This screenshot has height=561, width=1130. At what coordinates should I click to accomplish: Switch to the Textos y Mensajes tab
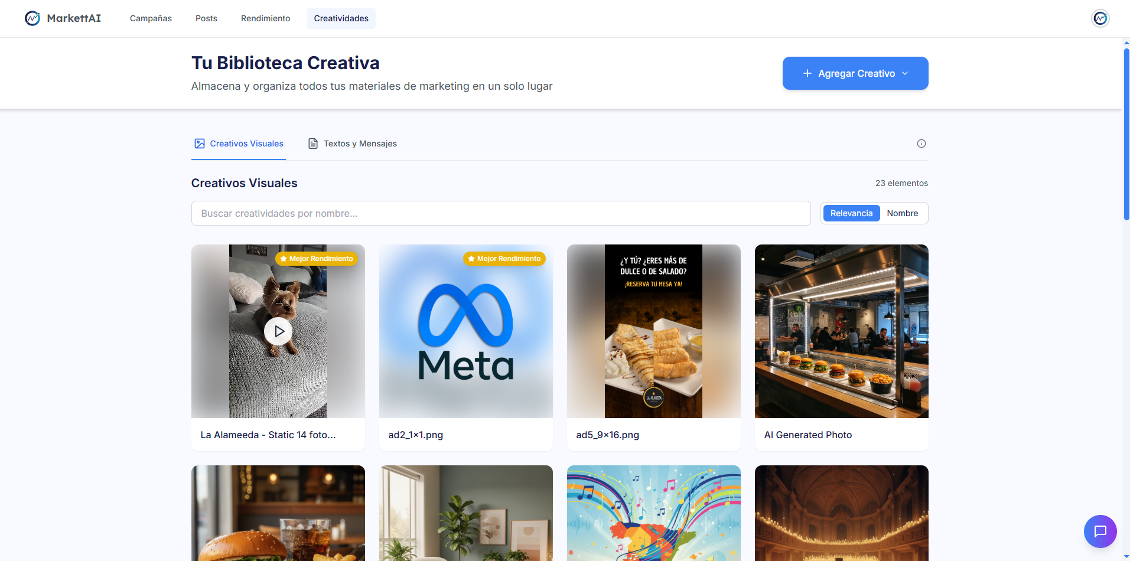tap(360, 143)
